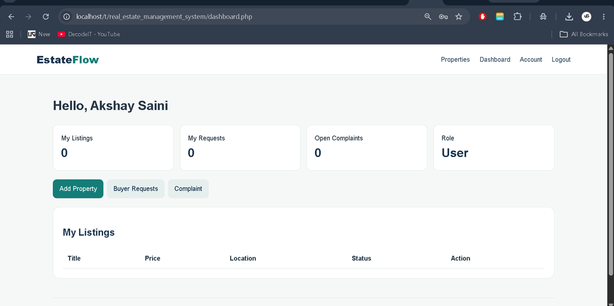Click the address bar URL
Screen dimensions: 614x306
[x=164, y=16]
